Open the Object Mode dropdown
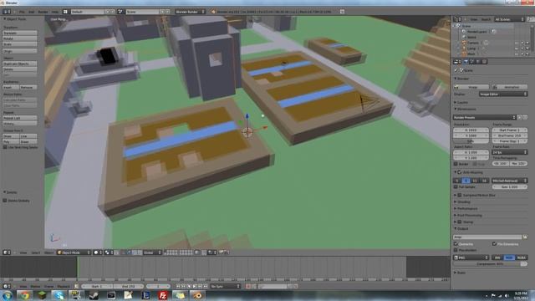535x301 pixels. [74, 253]
